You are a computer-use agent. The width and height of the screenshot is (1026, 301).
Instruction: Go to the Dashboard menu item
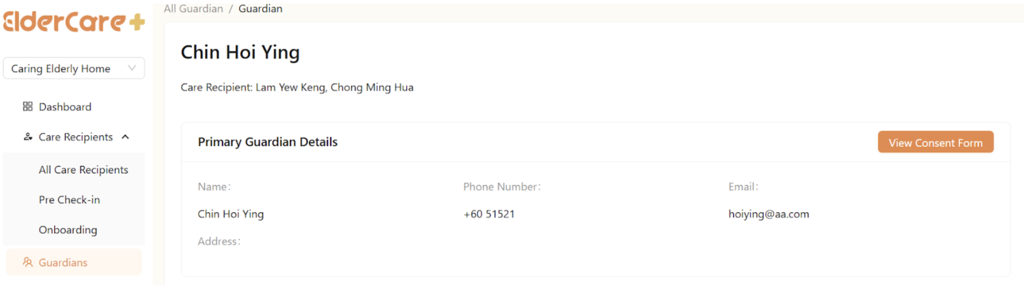click(x=65, y=106)
